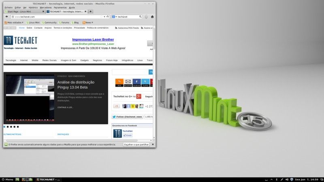Open the Downloads arrow icon
324x182 pixels.
[146, 17]
